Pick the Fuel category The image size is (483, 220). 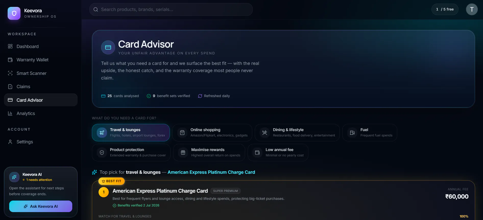click(370, 133)
